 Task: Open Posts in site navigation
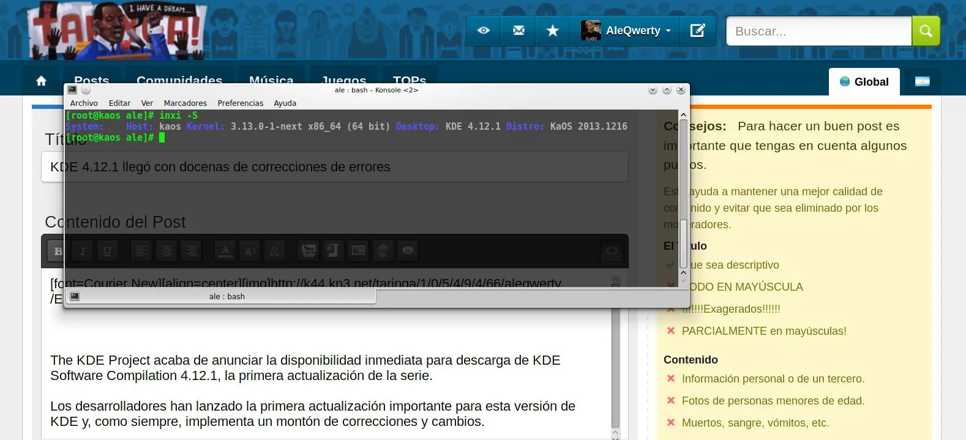coord(92,81)
